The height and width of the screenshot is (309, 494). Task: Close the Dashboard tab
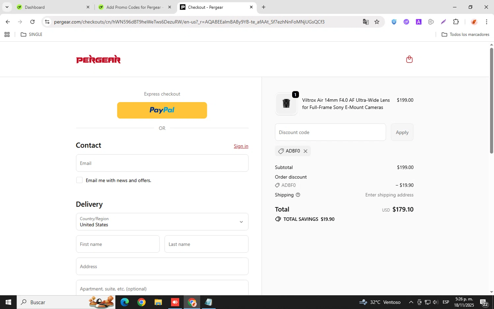pyautogui.click(x=88, y=7)
